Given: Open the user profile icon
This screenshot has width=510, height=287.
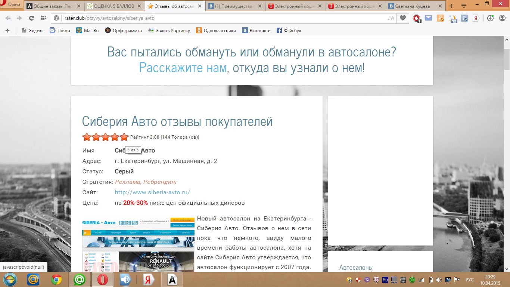Looking at the screenshot, I should point(501,18).
